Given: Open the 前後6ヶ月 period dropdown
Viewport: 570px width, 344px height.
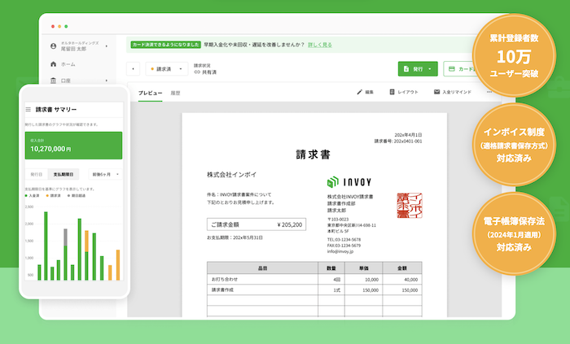Looking at the screenshot, I should point(105,175).
